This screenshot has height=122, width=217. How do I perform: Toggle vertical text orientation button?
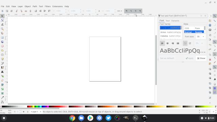tap(190, 43)
